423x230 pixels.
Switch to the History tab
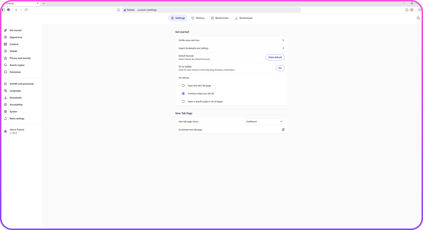[x=198, y=18]
